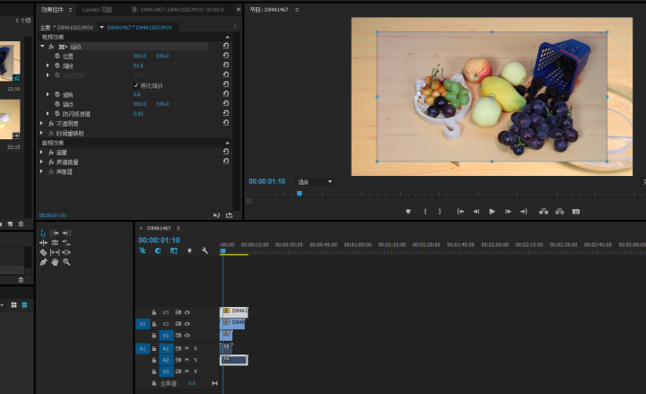Open the 适合 zoom level dropdown
The height and width of the screenshot is (394, 646).
click(315, 181)
